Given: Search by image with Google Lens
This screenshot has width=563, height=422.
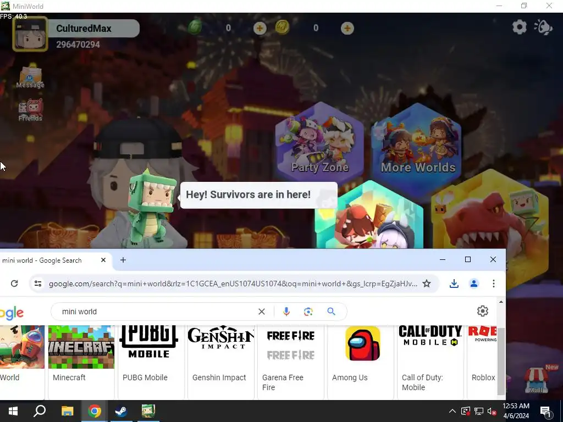Looking at the screenshot, I should pos(308,312).
